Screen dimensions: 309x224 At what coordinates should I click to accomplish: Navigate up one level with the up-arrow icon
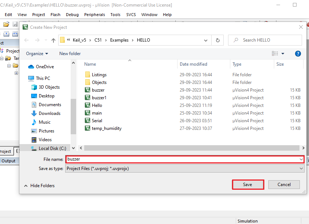(54, 40)
